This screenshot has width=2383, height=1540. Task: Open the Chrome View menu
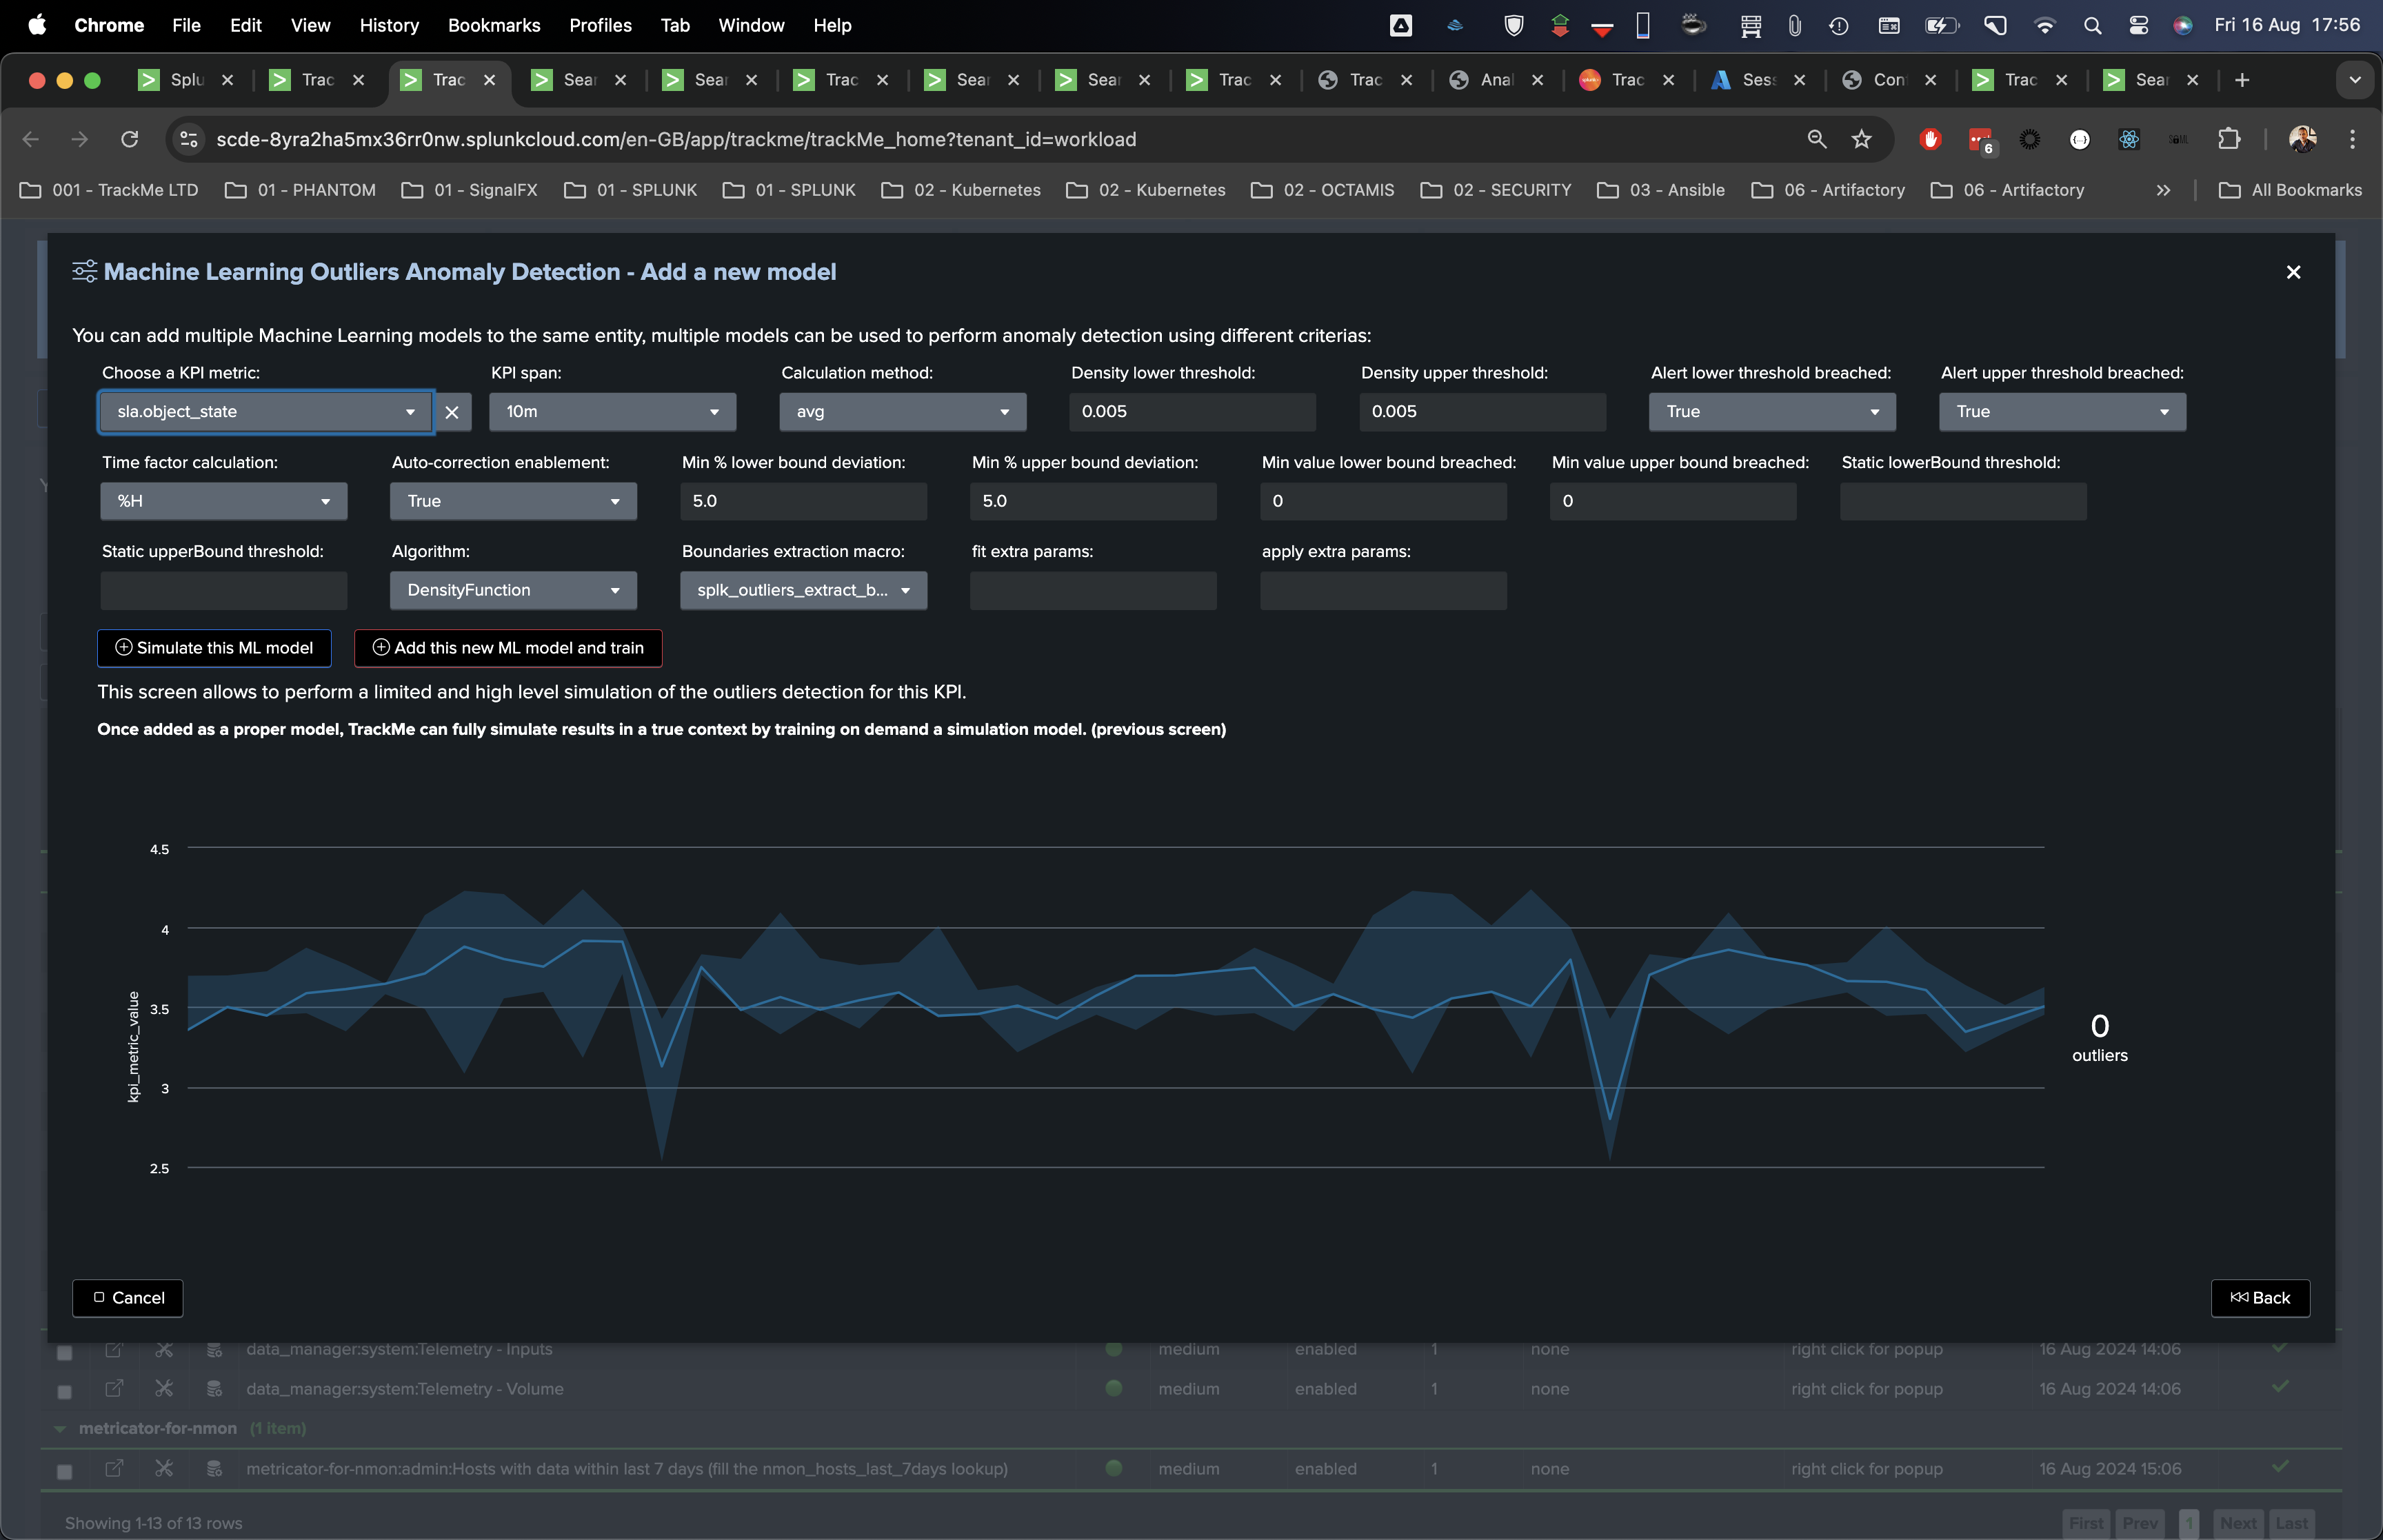310,25
